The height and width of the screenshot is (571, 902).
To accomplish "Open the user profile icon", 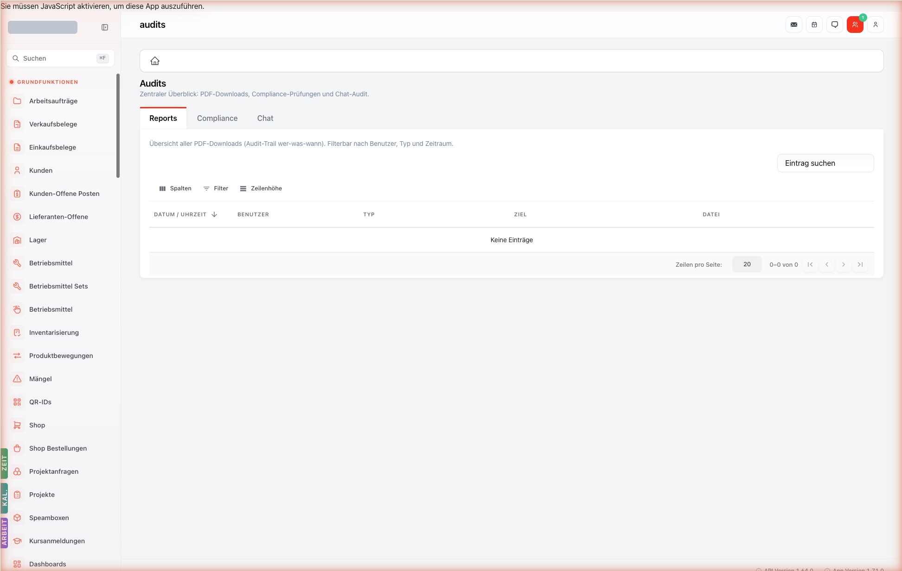I will click(x=876, y=25).
